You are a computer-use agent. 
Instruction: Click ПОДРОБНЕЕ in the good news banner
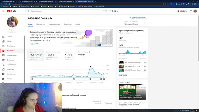tap(34, 44)
